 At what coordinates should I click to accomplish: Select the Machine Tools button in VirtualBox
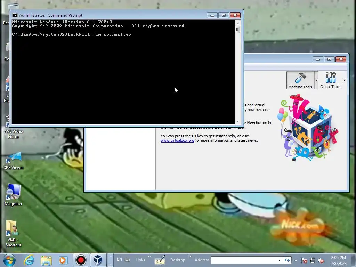pyautogui.click(x=300, y=80)
